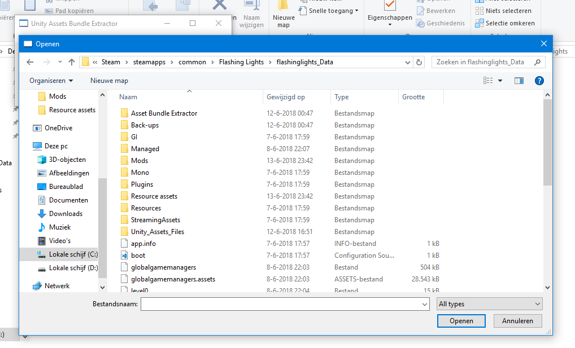Click Selectie omkeren in Explorer ribbon

click(504, 23)
